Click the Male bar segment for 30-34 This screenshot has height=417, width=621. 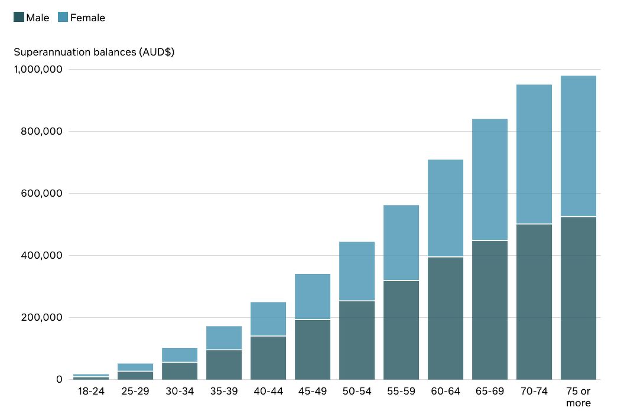180,371
